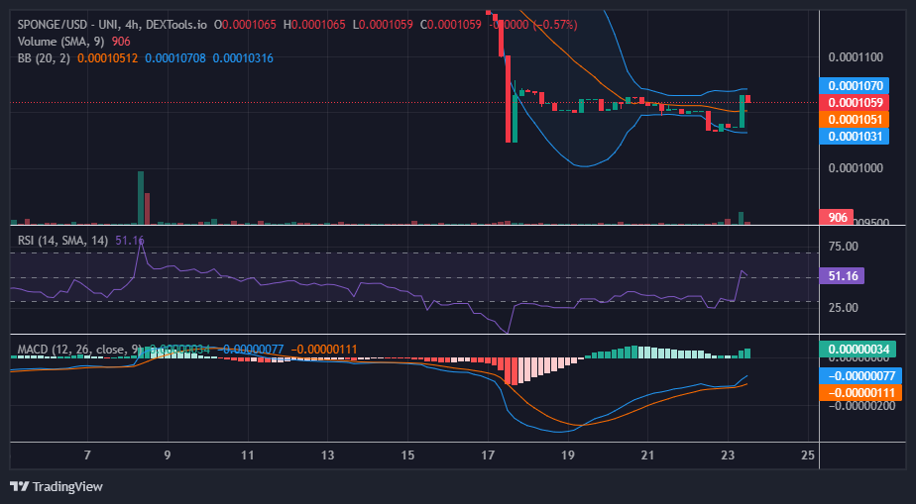The width and height of the screenshot is (916, 504).
Task: Click the green 0.00000034 MACD histogram label
Action: click(857, 350)
